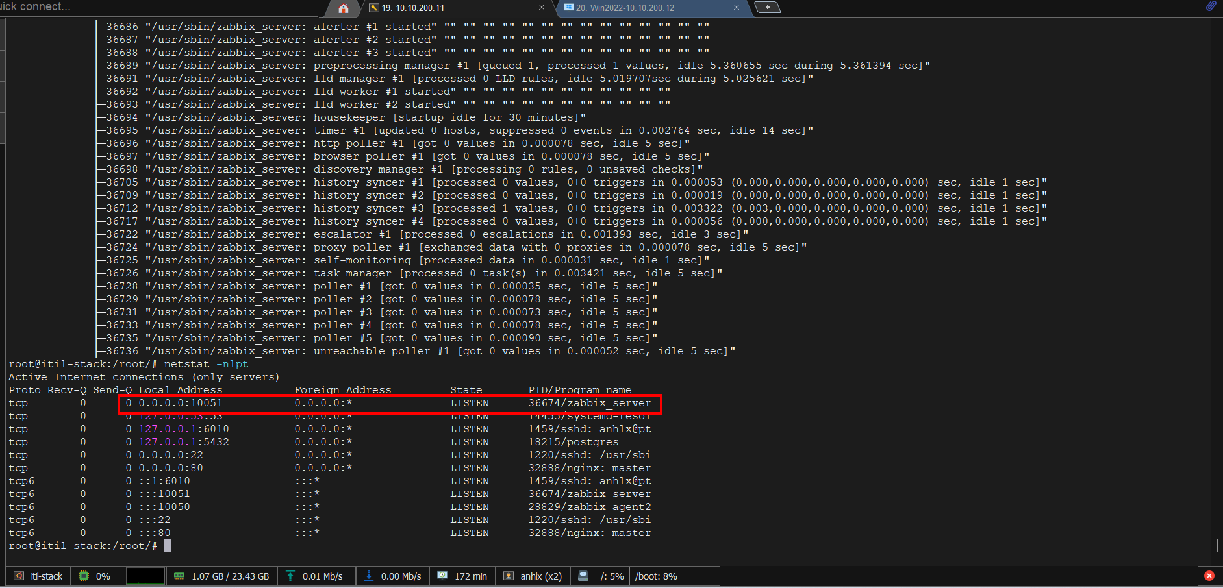Viewport: 1223px width, 588px height.
Task: Click the /boot: 8% disk status
Action: [656, 576]
